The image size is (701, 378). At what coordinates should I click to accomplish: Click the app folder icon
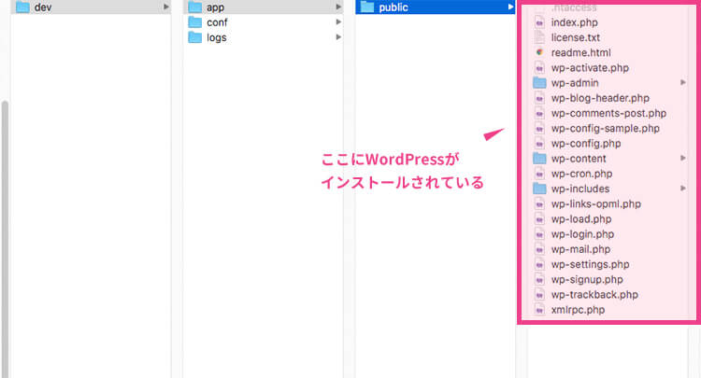pyautogui.click(x=194, y=7)
